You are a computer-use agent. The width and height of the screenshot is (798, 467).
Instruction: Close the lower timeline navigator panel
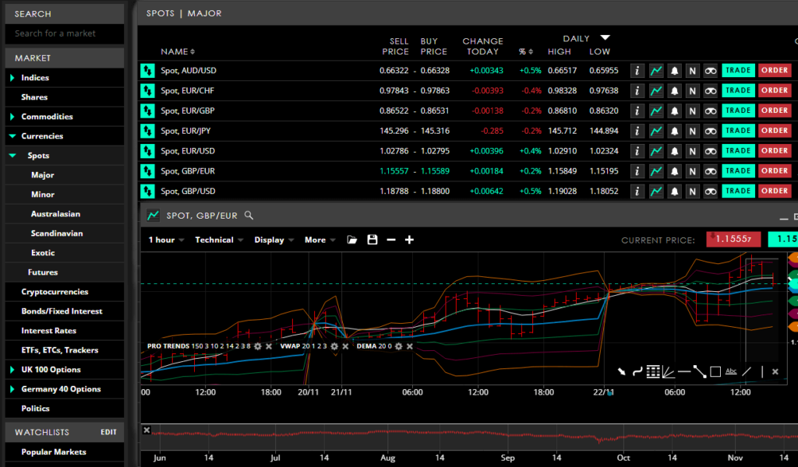(147, 430)
